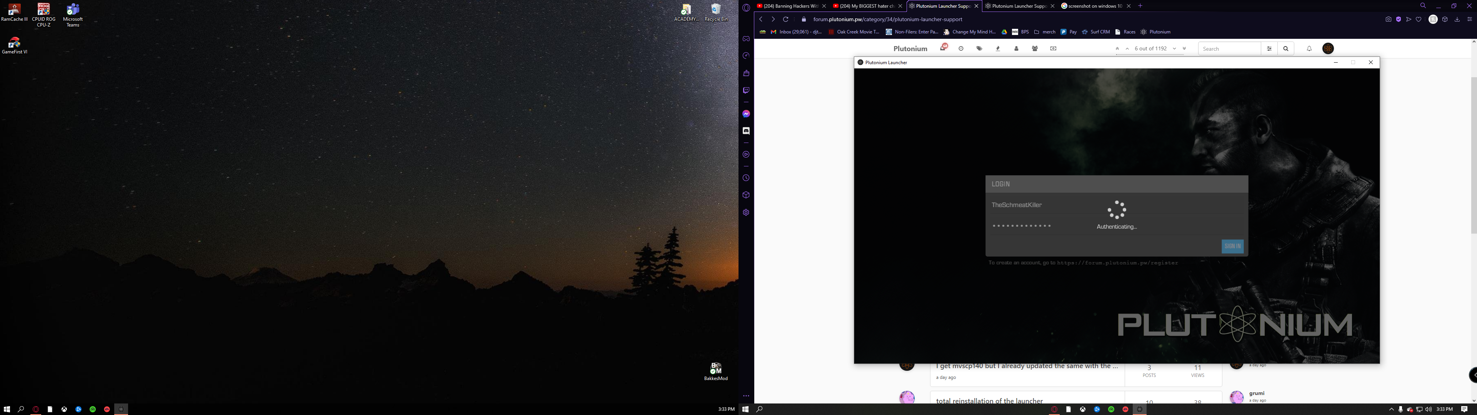Click the forum search magnifier button
This screenshot has height=415, width=1477.
tap(1285, 49)
